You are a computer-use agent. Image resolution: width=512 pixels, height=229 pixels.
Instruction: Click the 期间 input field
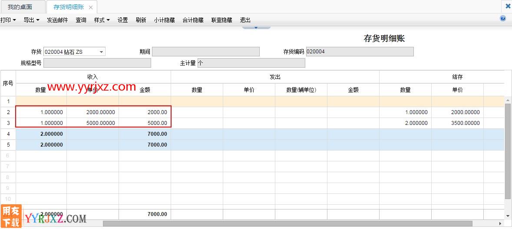tap(205, 52)
